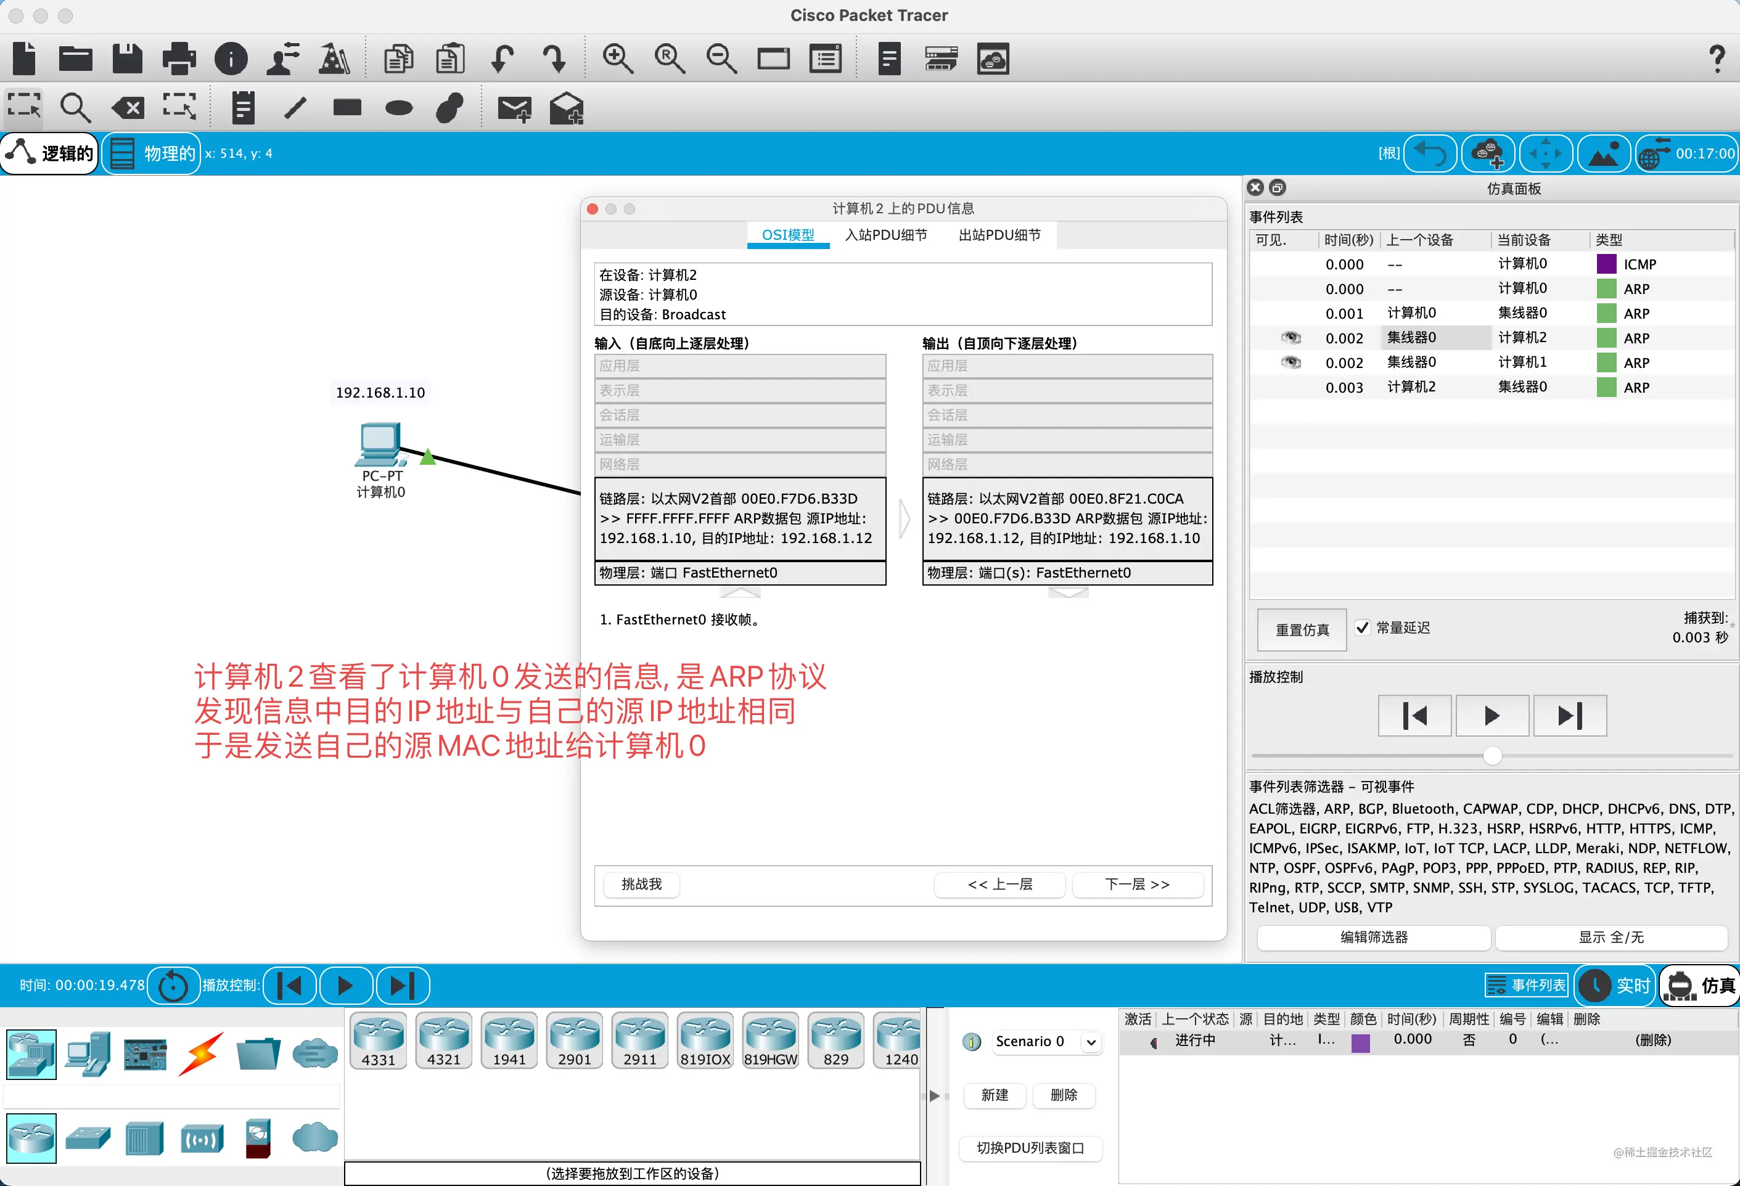Toggle the 事件列表 button in bottom bar
The image size is (1740, 1186).
click(x=1526, y=985)
